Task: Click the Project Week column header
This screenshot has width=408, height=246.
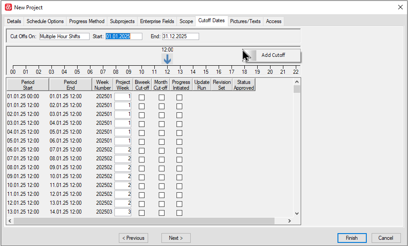Action: [x=123, y=85]
